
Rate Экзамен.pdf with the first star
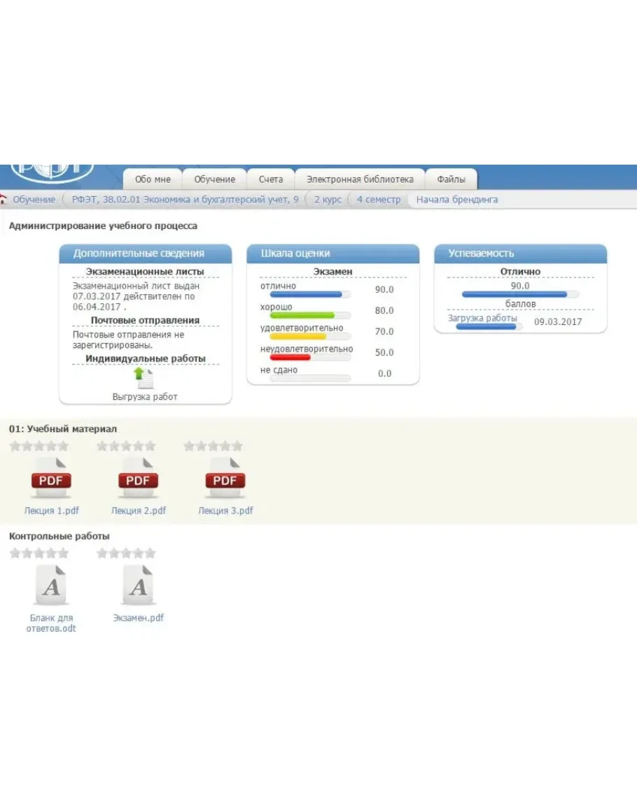(102, 553)
